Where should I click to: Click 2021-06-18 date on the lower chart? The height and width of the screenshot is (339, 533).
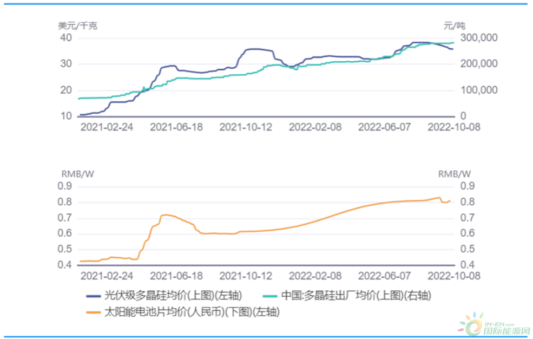coord(176,276)
